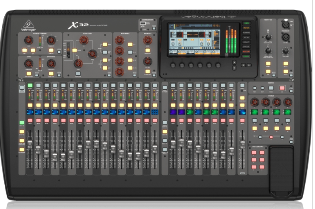Click the first rotary encoder under the display

(173, 65)
